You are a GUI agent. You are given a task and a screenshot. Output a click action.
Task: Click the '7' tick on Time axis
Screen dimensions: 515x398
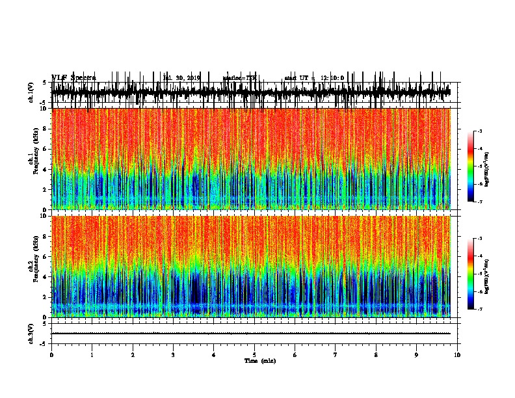(x=336, y=355)
